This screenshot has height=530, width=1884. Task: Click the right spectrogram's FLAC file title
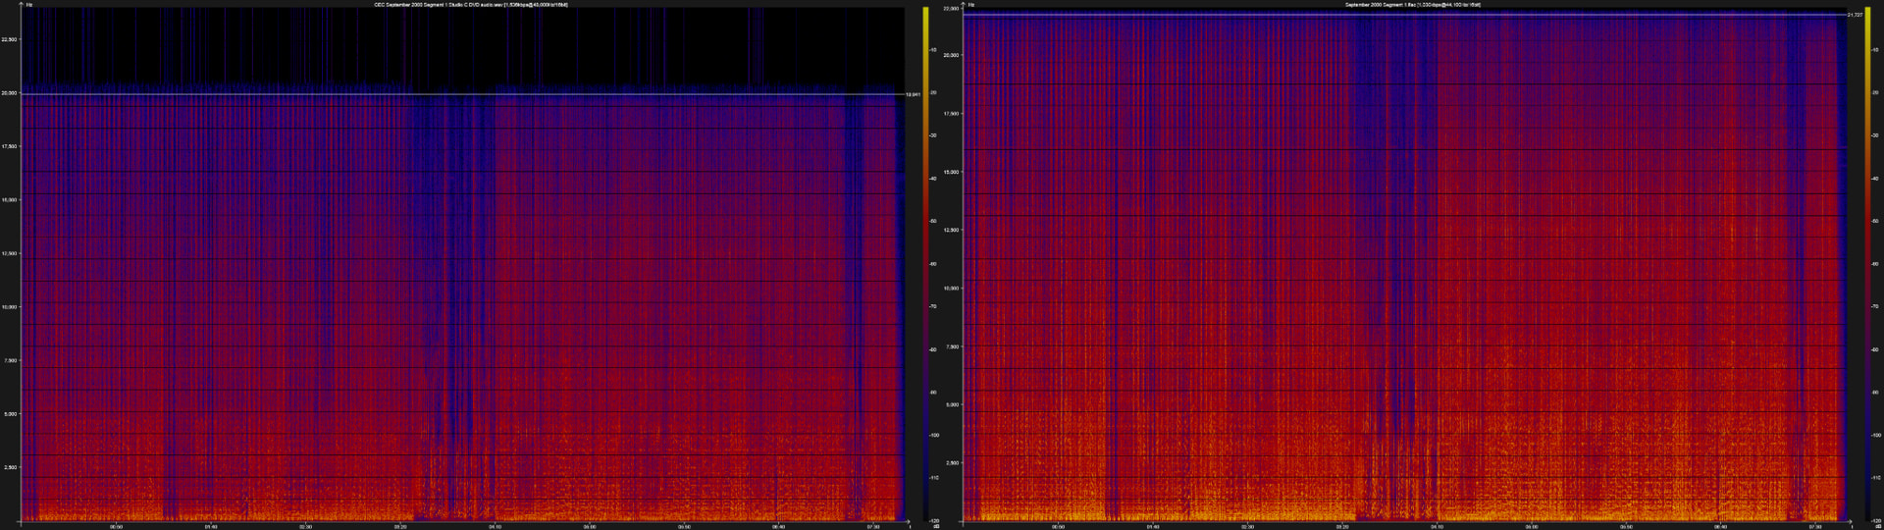pyautogui.click(x=1413, y=5)
